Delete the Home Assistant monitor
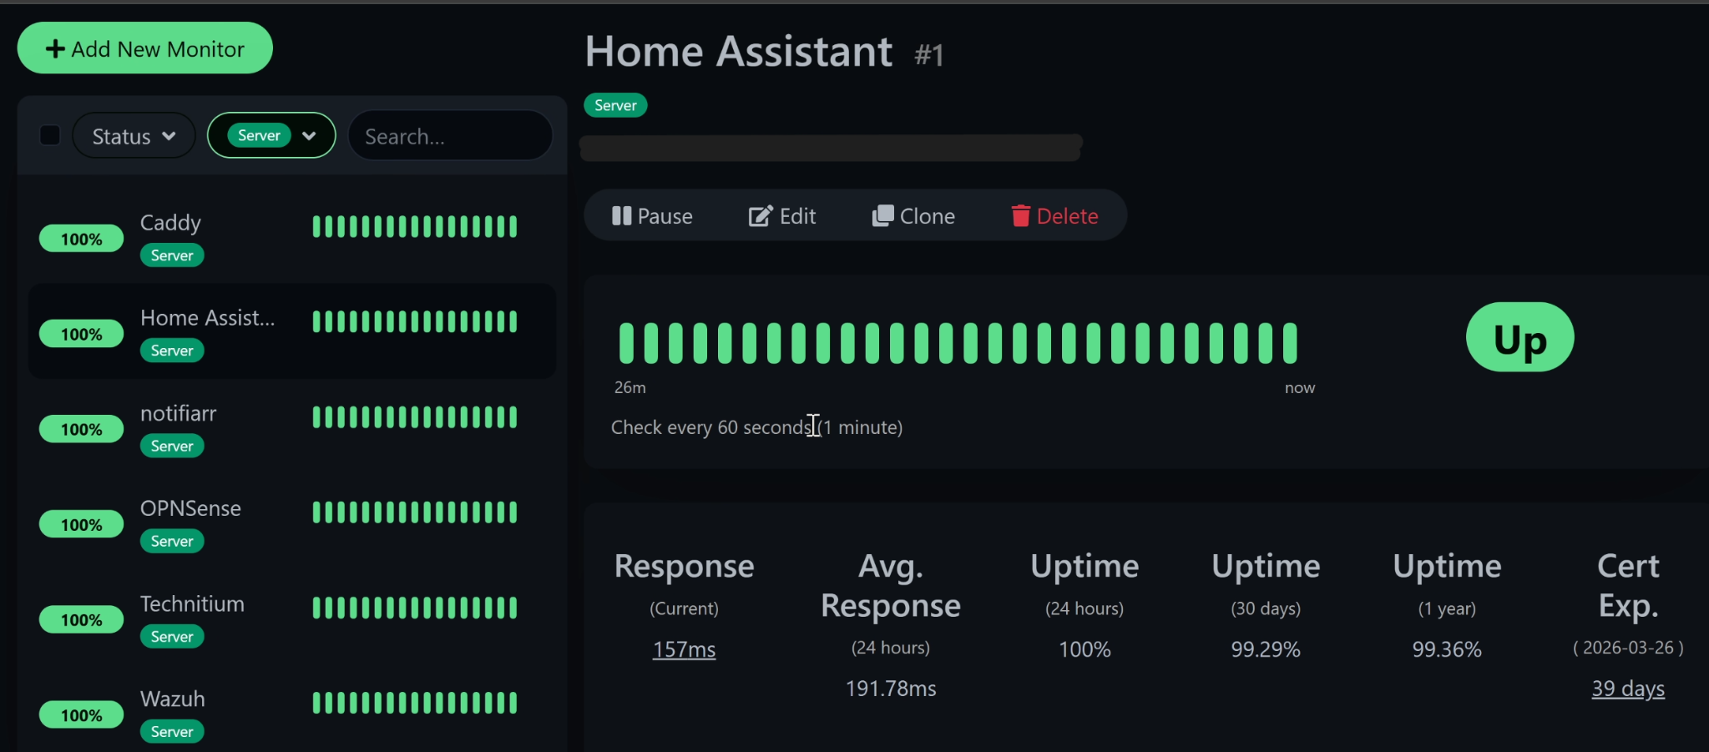 [1054, 216]
